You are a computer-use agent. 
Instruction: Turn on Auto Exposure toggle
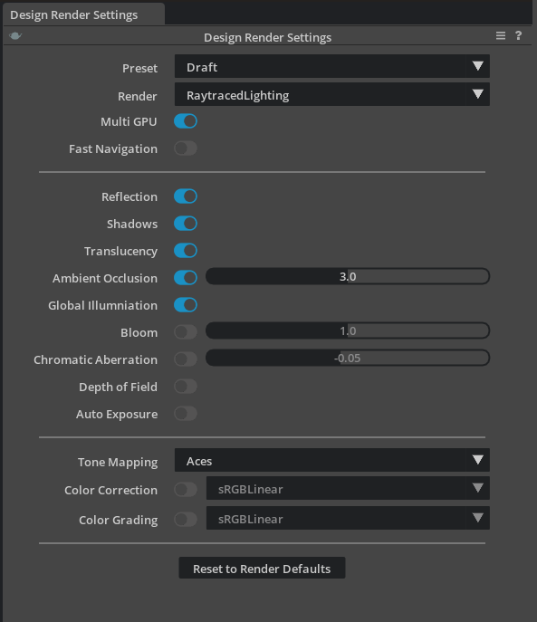pos(186,414)
